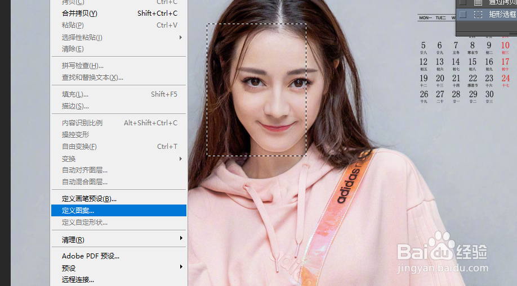Expand the 清理(R) submenu arrow
This screenshot has height=286, width=517.
coord(181,238)
